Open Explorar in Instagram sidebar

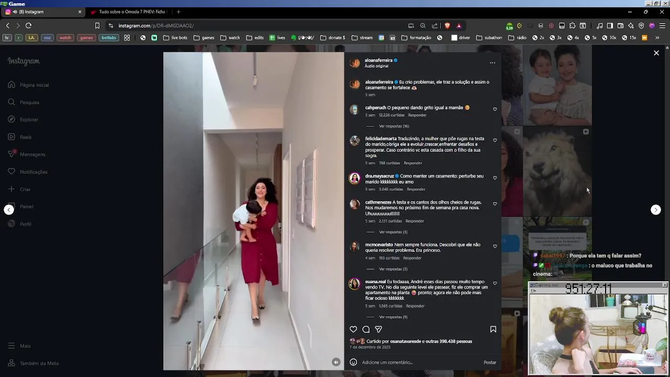23,119
